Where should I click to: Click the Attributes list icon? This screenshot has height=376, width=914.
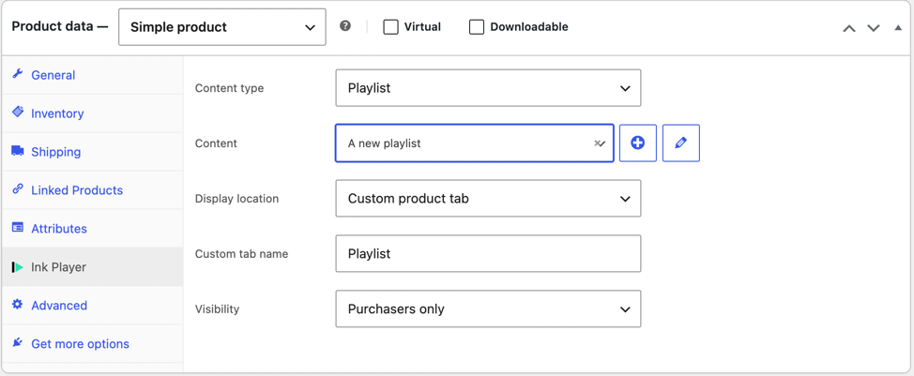point(18,228)
